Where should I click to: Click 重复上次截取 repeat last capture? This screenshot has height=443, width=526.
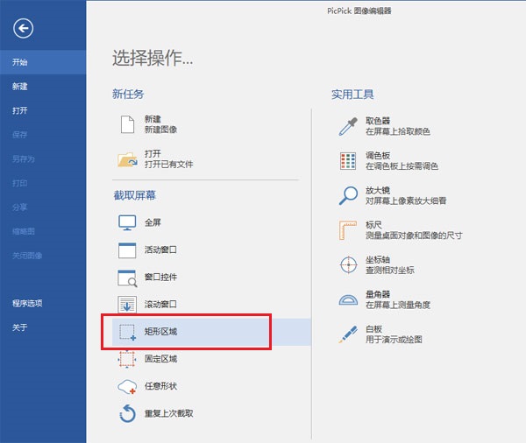167,413
